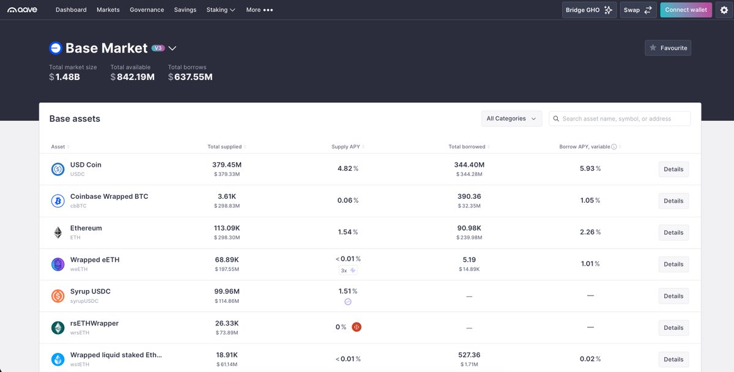
Task: Open Details for Wrapped eETH
Action: (673, 264)
